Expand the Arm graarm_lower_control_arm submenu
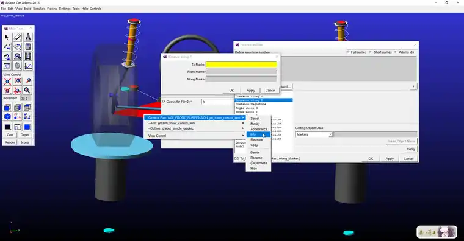 point(195,123)
